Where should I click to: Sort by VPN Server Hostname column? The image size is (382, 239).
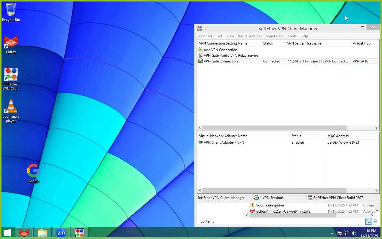pyautogui.click(x=318, y=43)
